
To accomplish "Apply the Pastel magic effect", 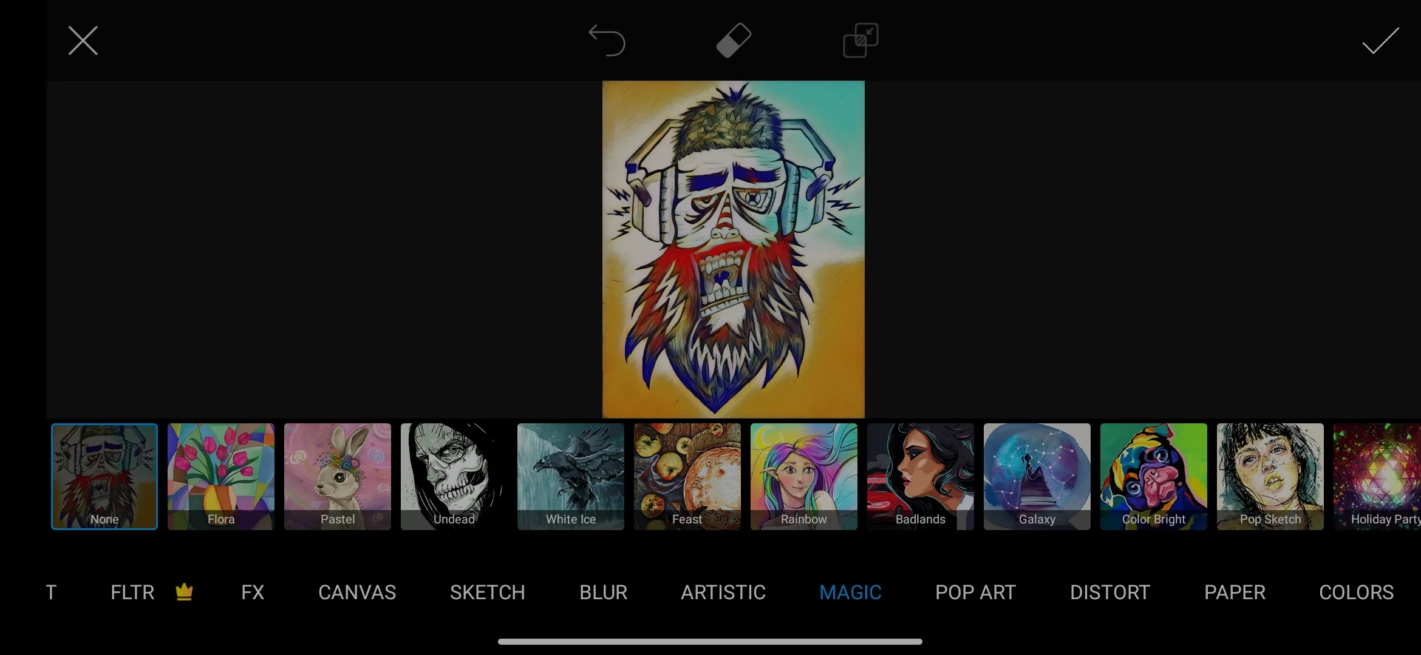I will (x=338, y=476).
